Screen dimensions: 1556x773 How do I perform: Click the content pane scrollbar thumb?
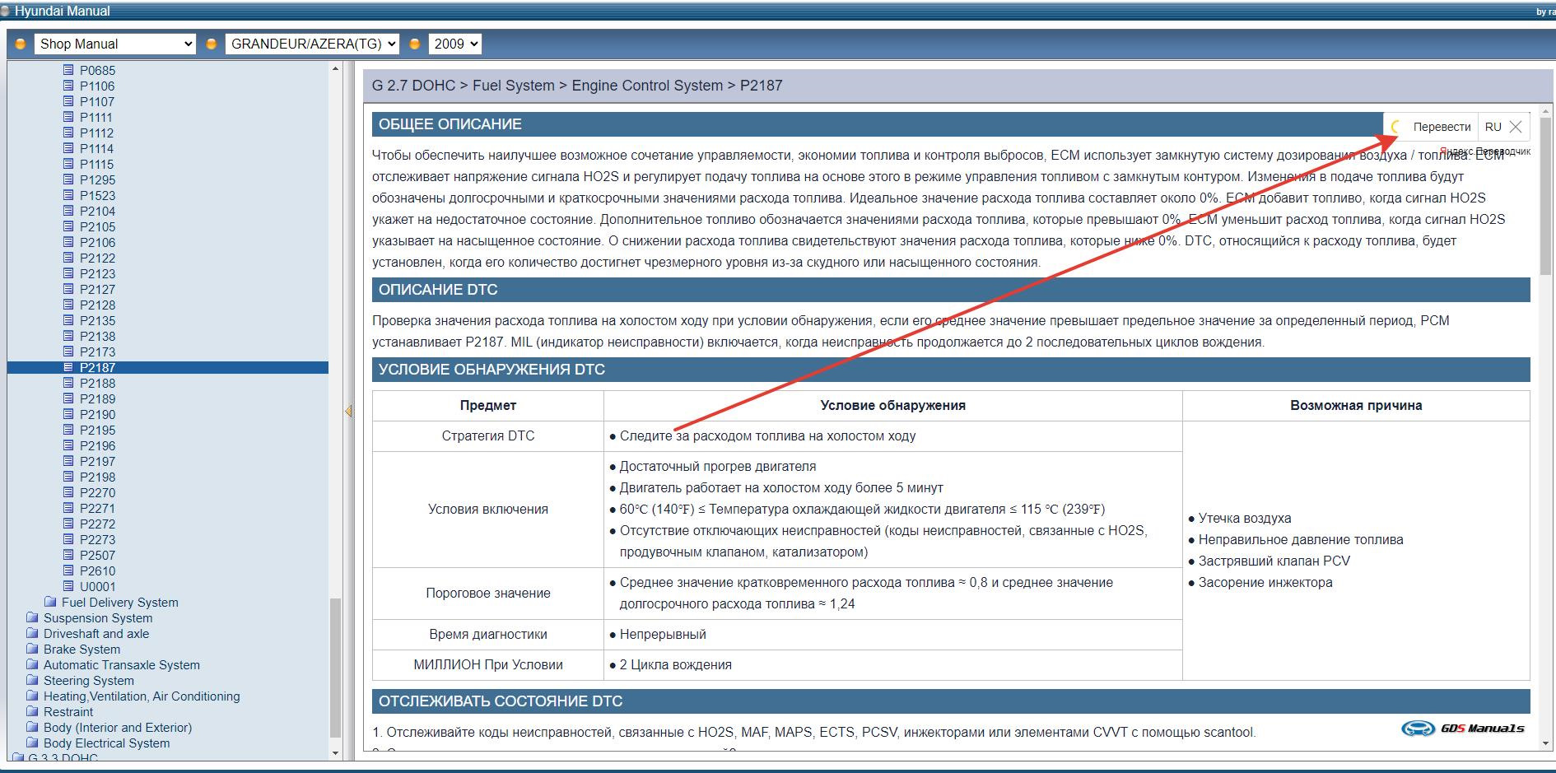pos(1545,196)
